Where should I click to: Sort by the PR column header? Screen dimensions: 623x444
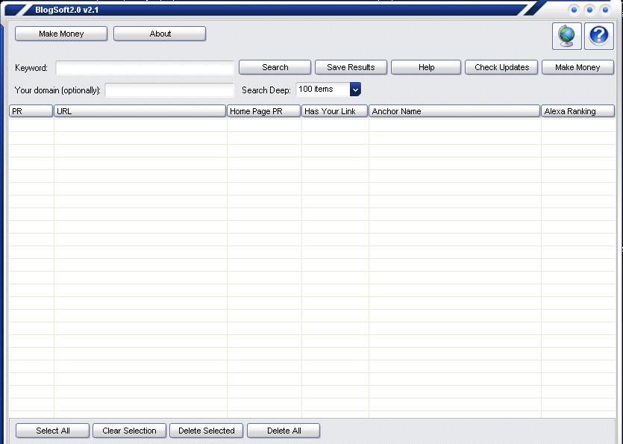(x=31, y=111)
